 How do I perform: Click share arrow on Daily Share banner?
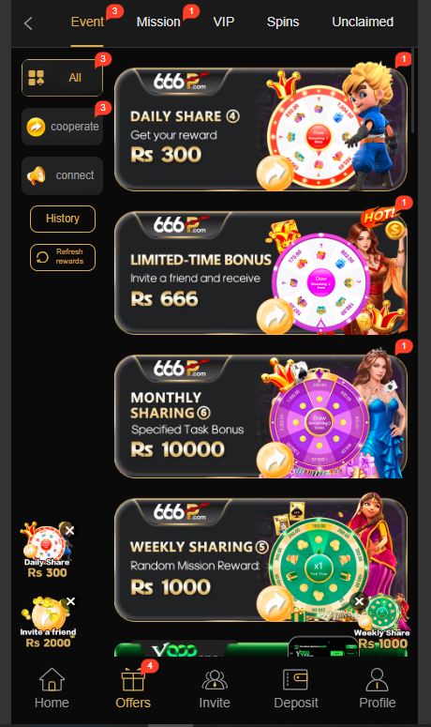[x=275, y=173]
